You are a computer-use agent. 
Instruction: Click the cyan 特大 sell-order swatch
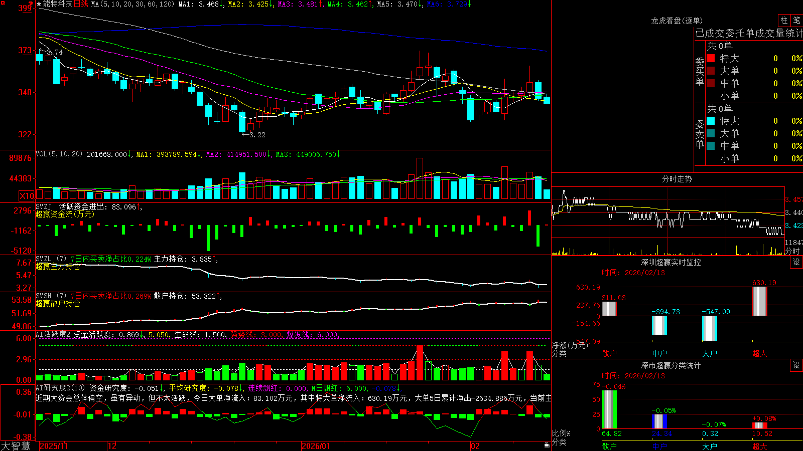[x=711, y=121]
